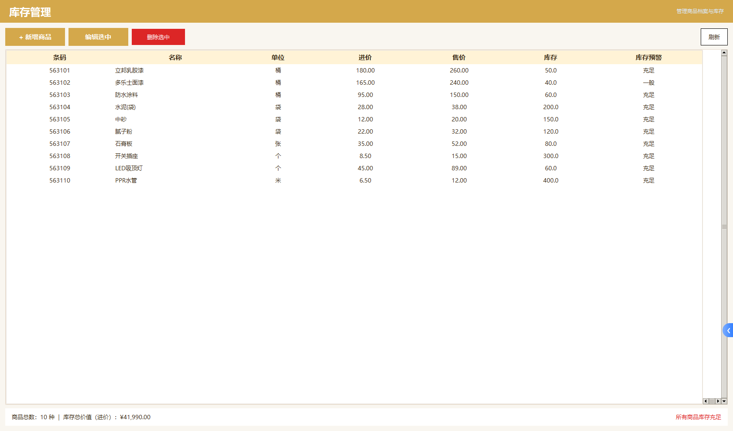733x431 pixels.
Task: Sort by the 名称 column header
Action: tap(175, 58)
